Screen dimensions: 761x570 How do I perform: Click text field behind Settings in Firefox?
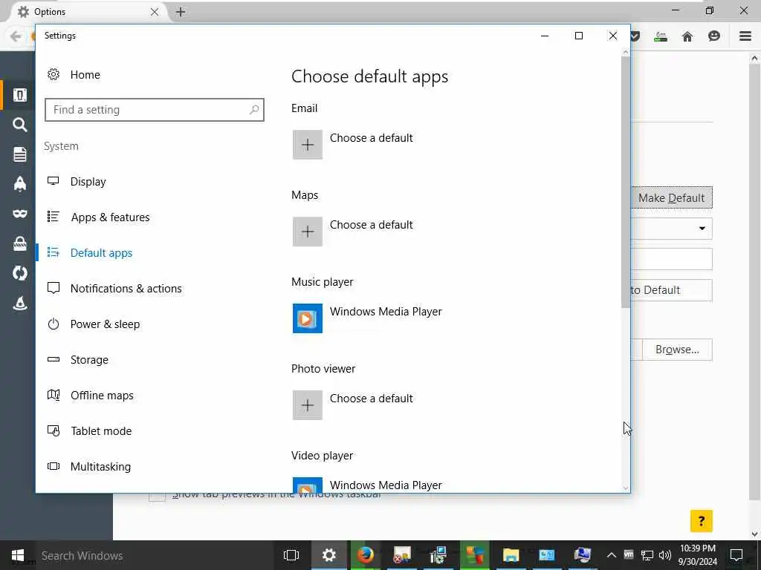point(671,259)
